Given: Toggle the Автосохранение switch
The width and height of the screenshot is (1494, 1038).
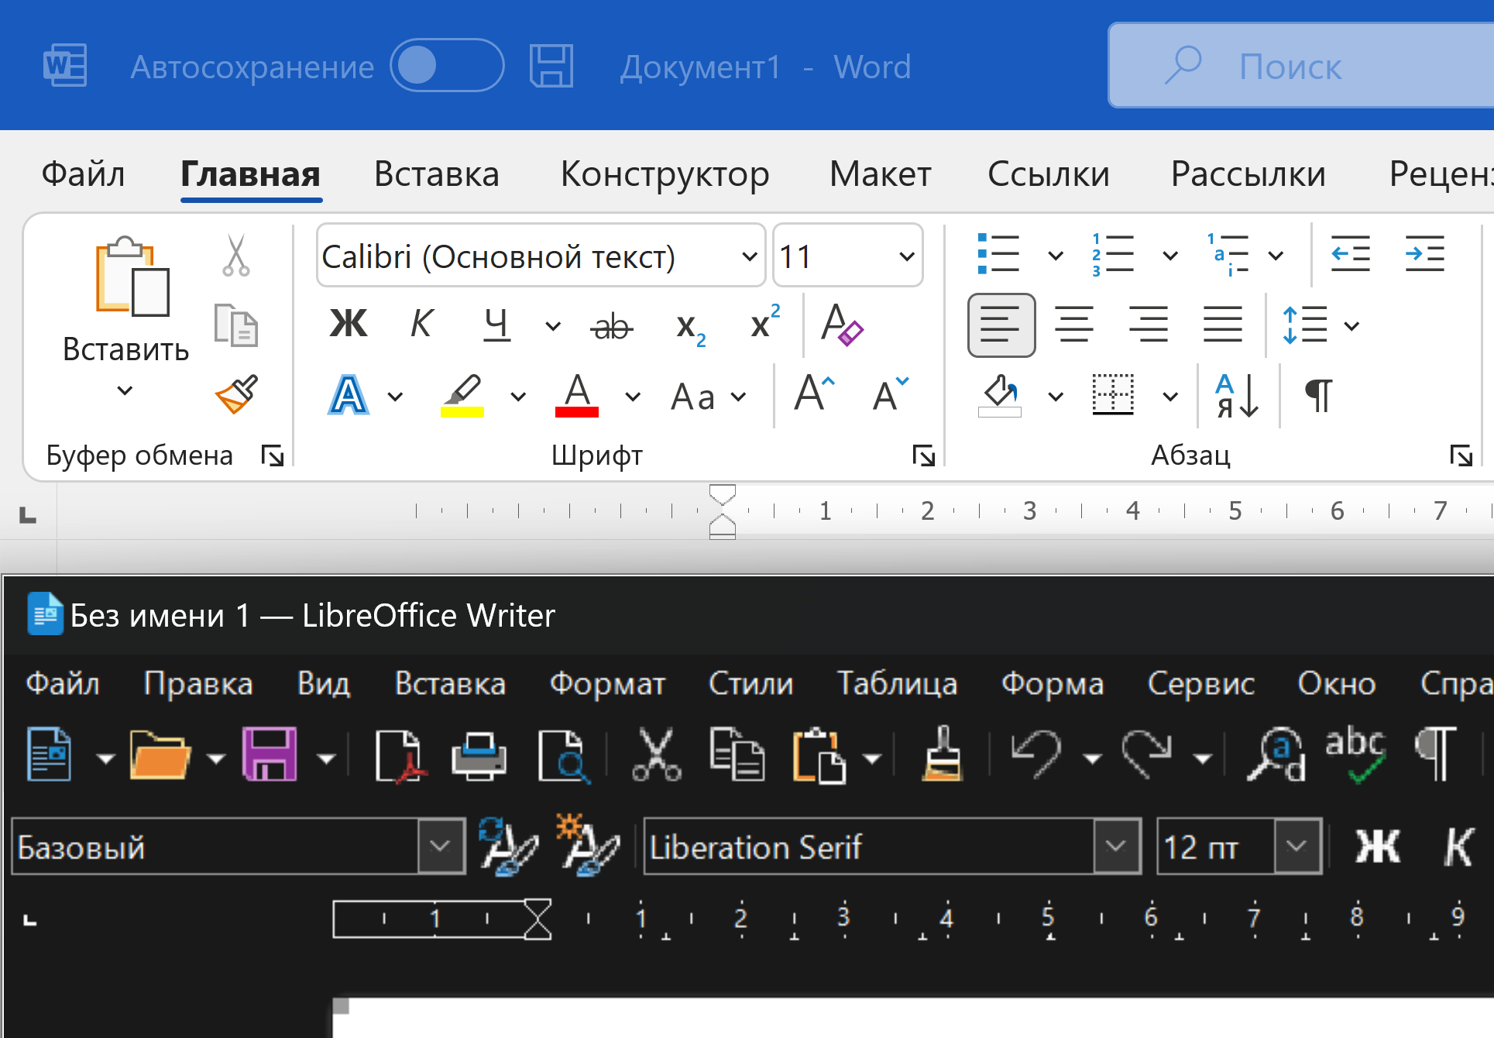Looking at the screenshot, I should [447, 66].
